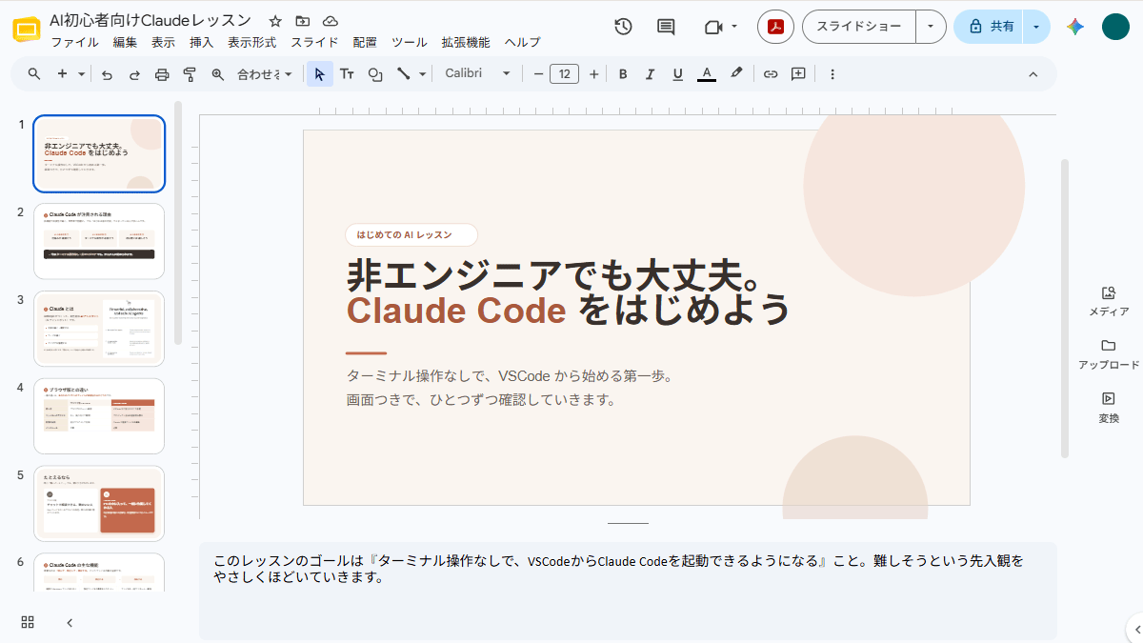Click the undo arrow

click(107, 73)
